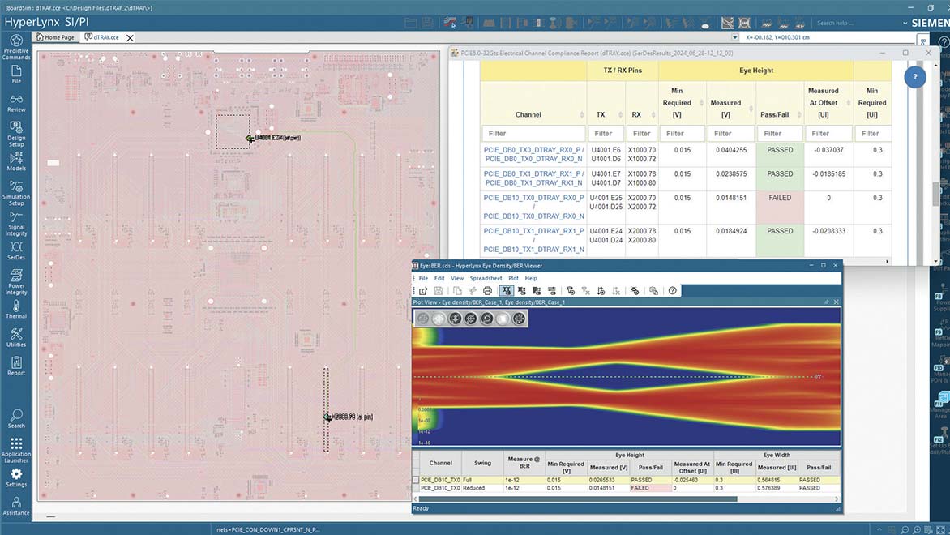Click the print icon in BER Viewer toolbar
The width and height of the screenshot is (950, 535).
pos(487,291)
